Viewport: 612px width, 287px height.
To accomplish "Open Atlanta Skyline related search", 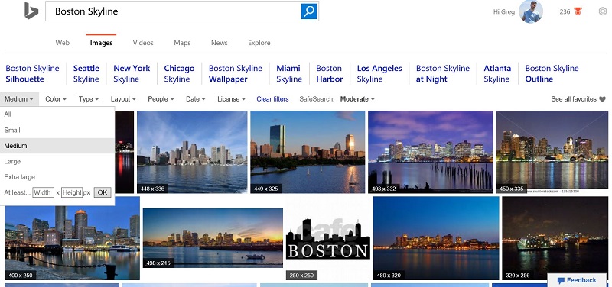I will click(497, 73).
